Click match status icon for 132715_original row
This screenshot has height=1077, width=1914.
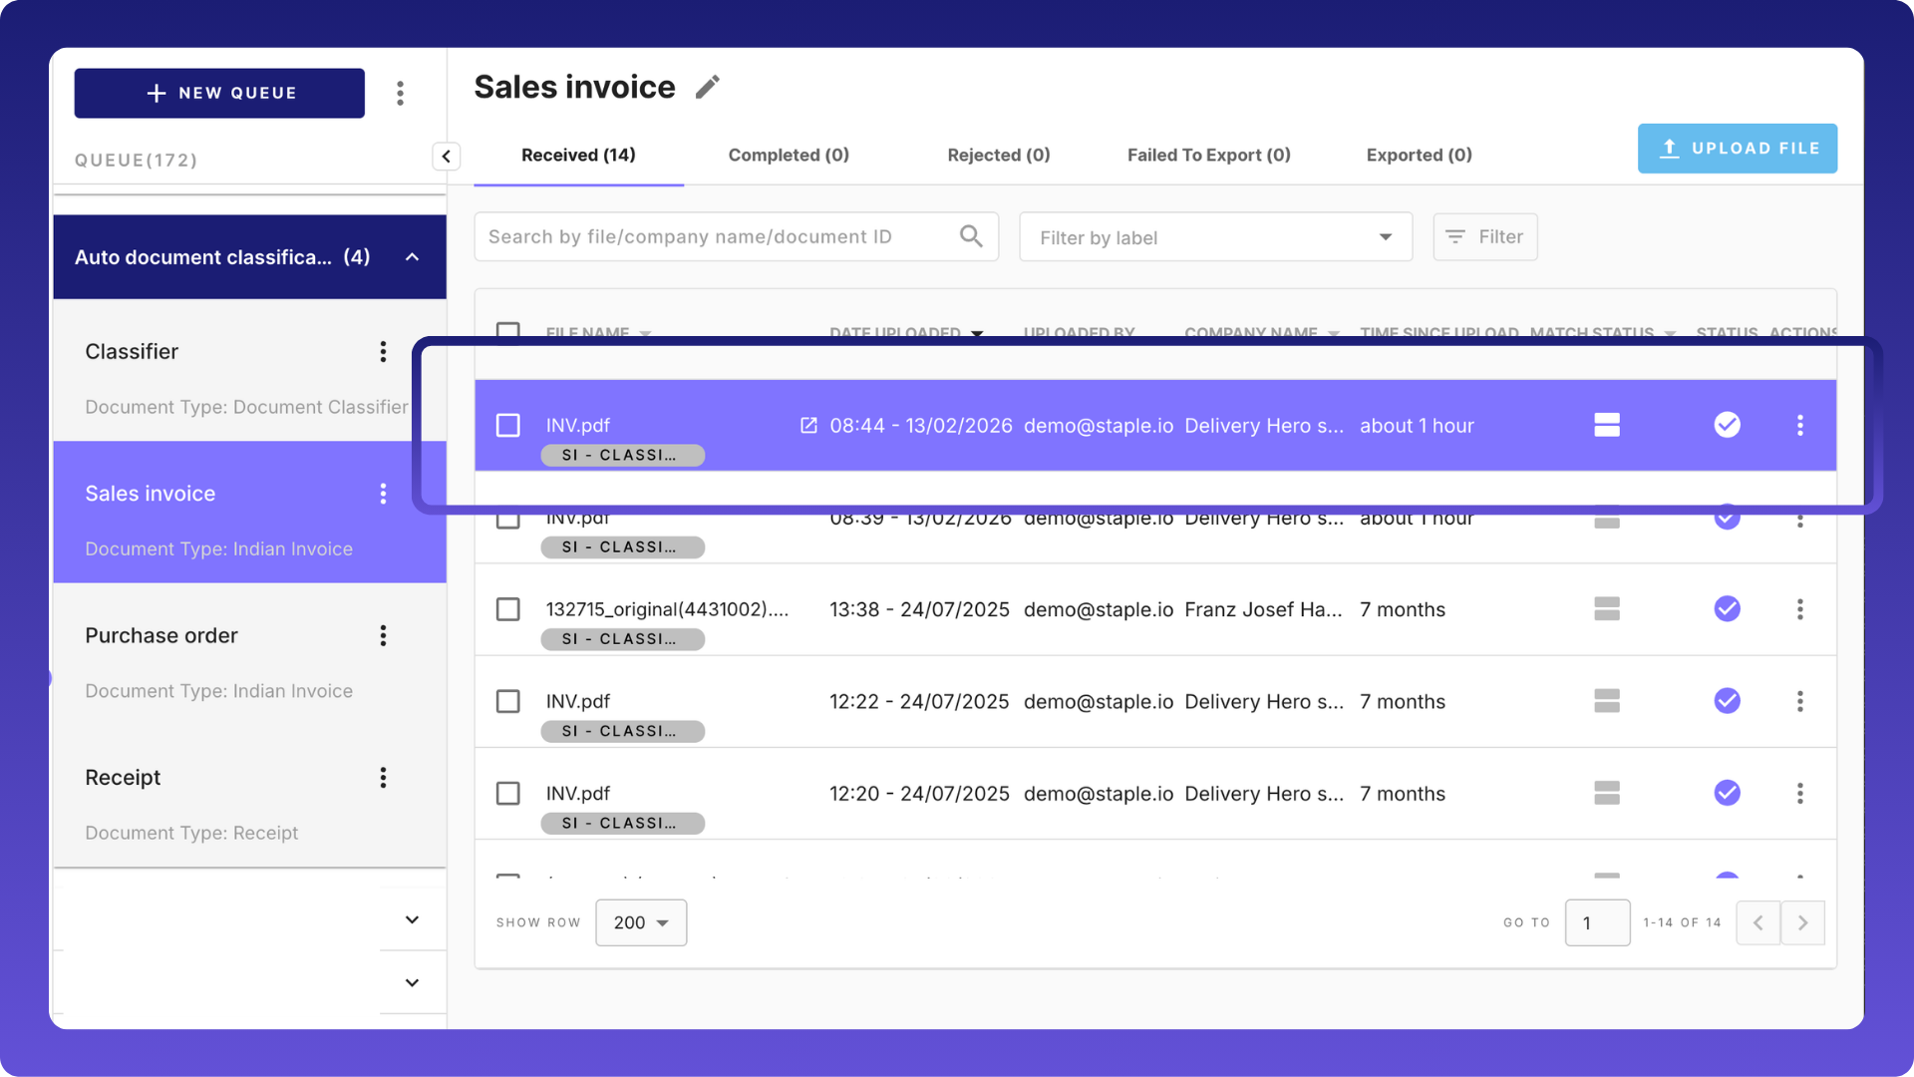(1607, 609)
